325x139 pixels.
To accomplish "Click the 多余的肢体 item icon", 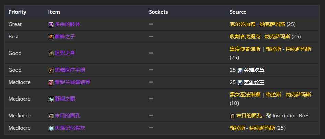I will [x=51, y=25].
